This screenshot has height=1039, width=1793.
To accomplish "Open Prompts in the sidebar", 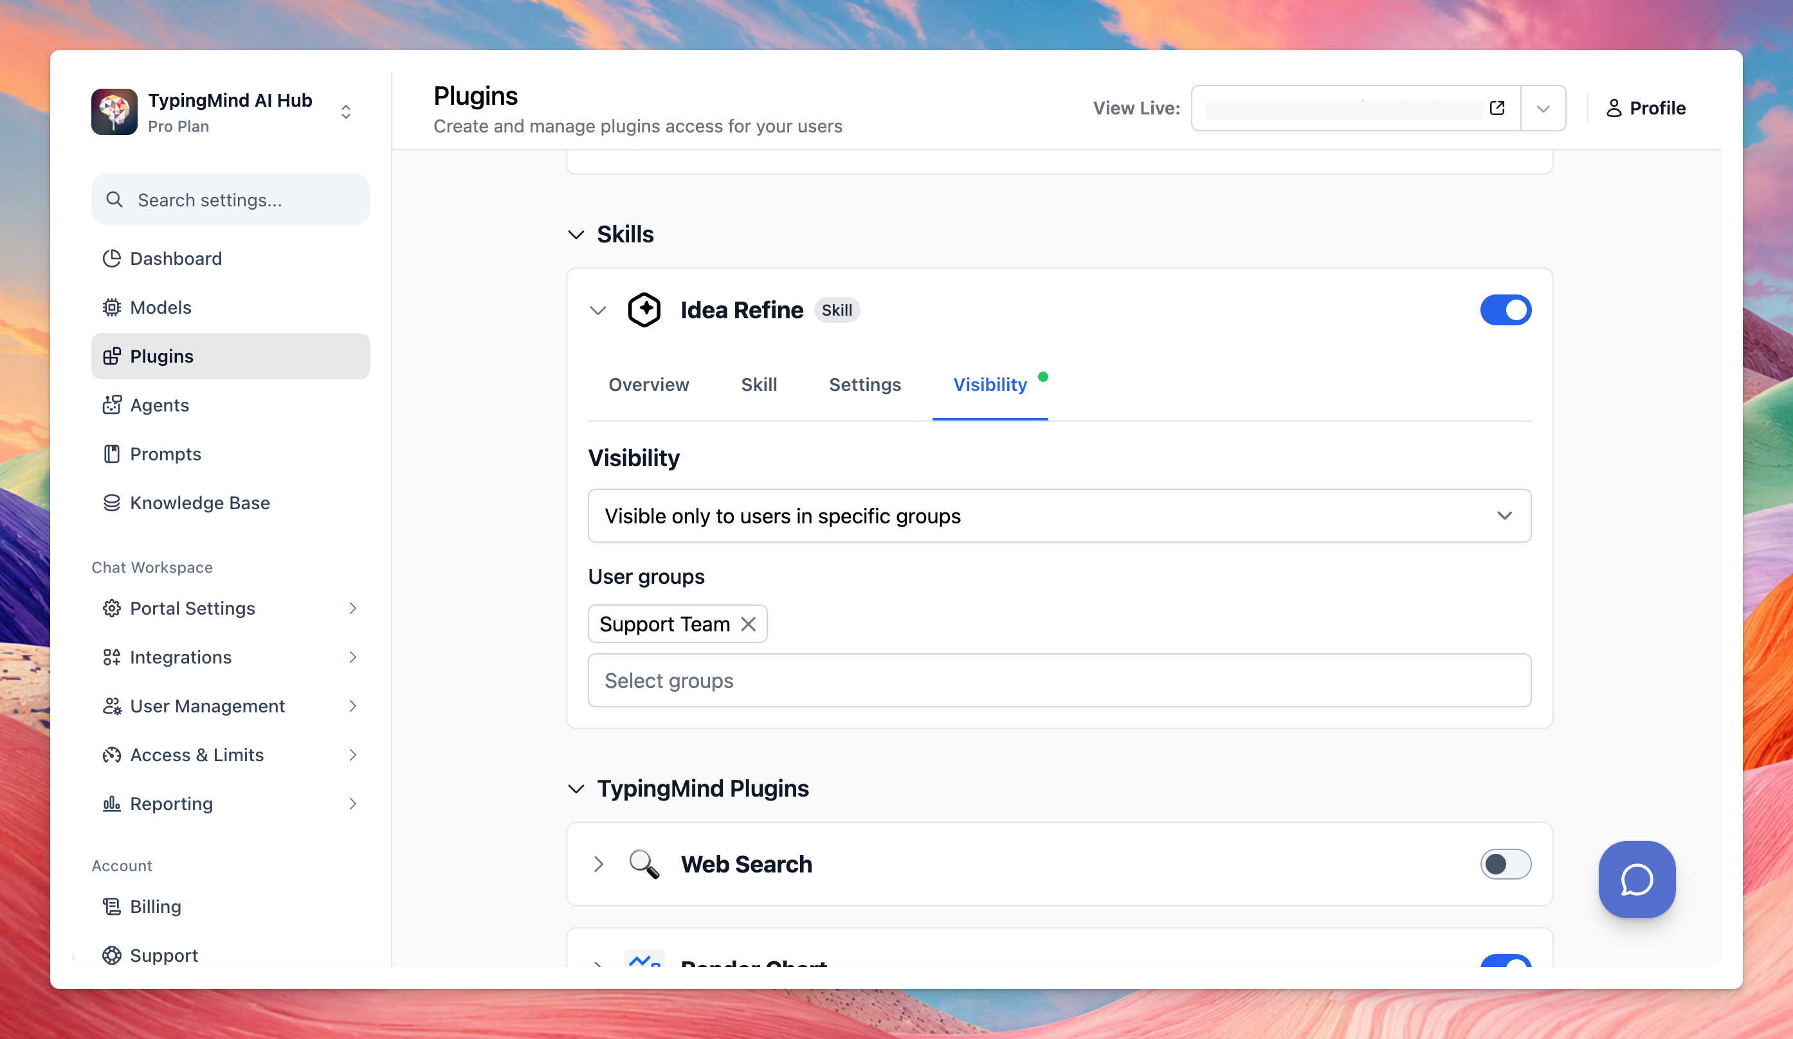I will point(230,454).
